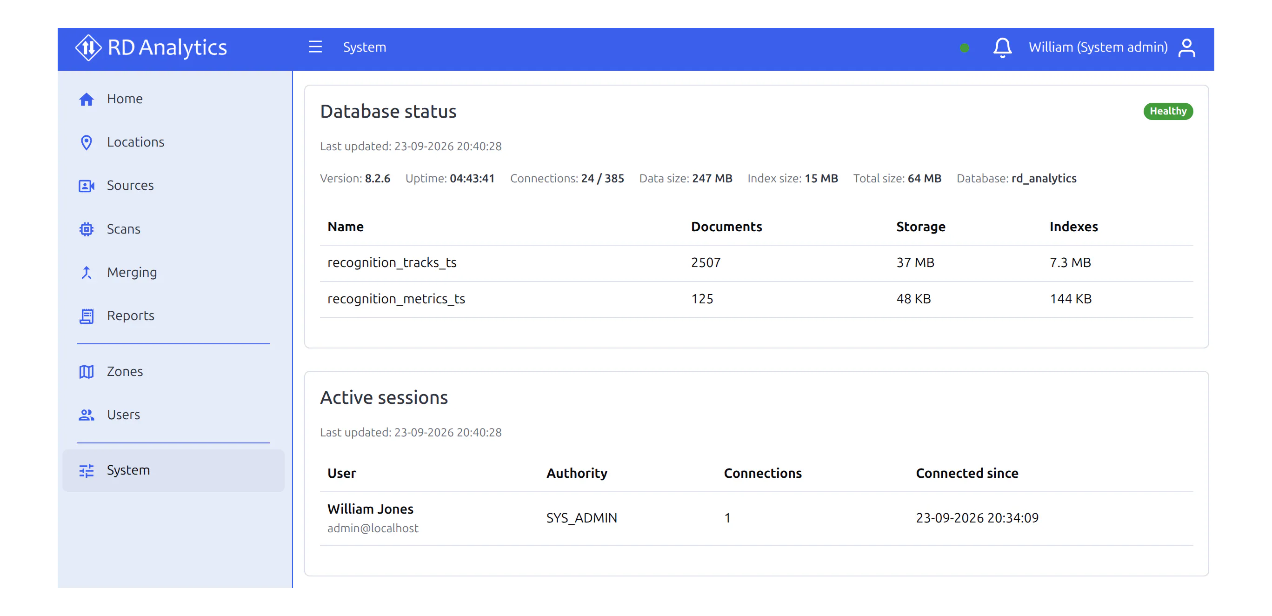Select the recognition_tracks_ts row name
This screenshot has width=1272, height=616.
click(x=392, y=263)
